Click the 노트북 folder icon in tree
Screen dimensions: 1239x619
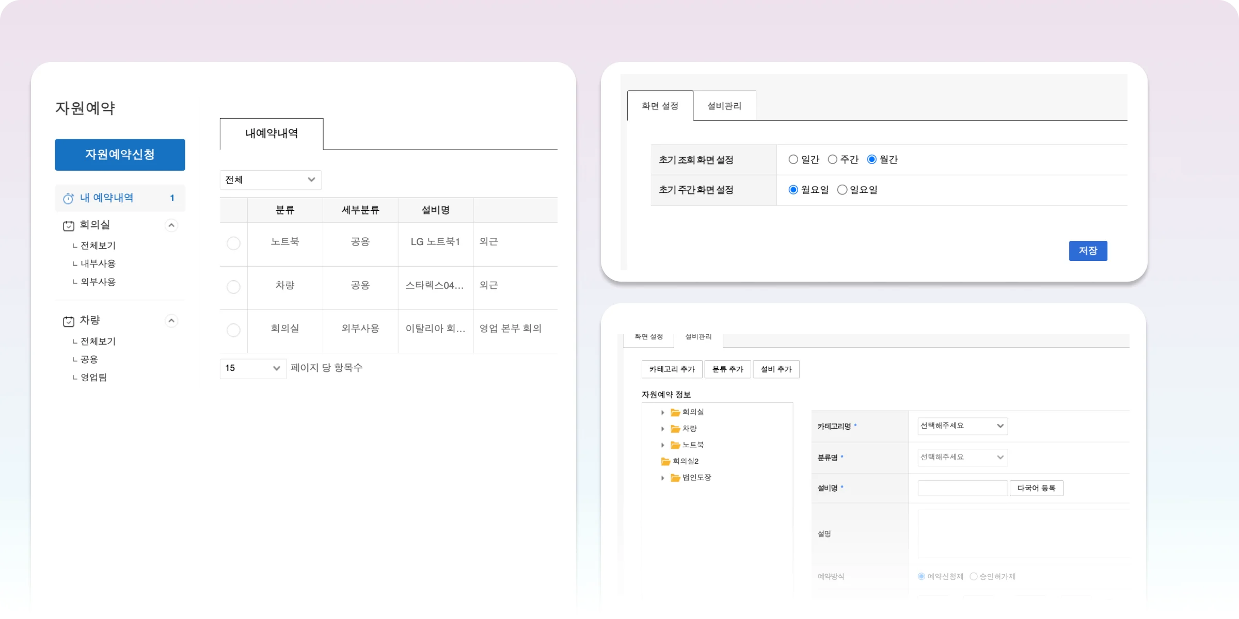tap(675, 445)
